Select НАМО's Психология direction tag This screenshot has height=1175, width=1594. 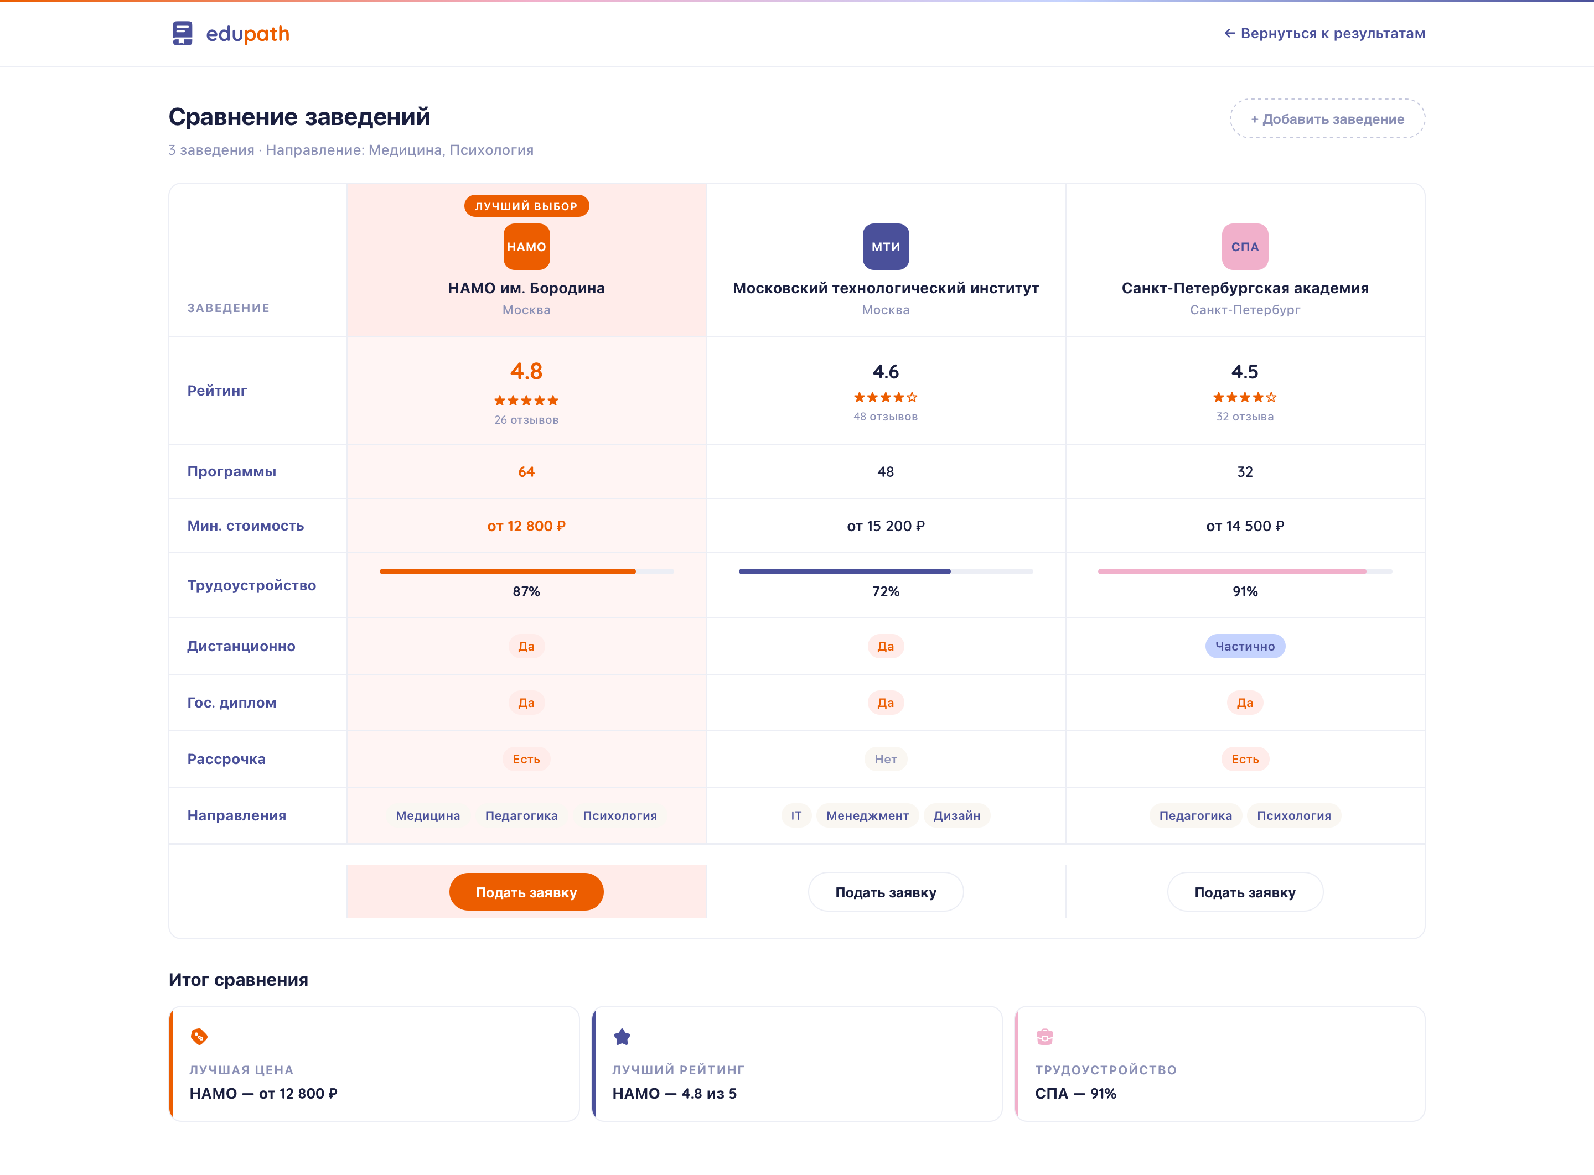point(620,816)
